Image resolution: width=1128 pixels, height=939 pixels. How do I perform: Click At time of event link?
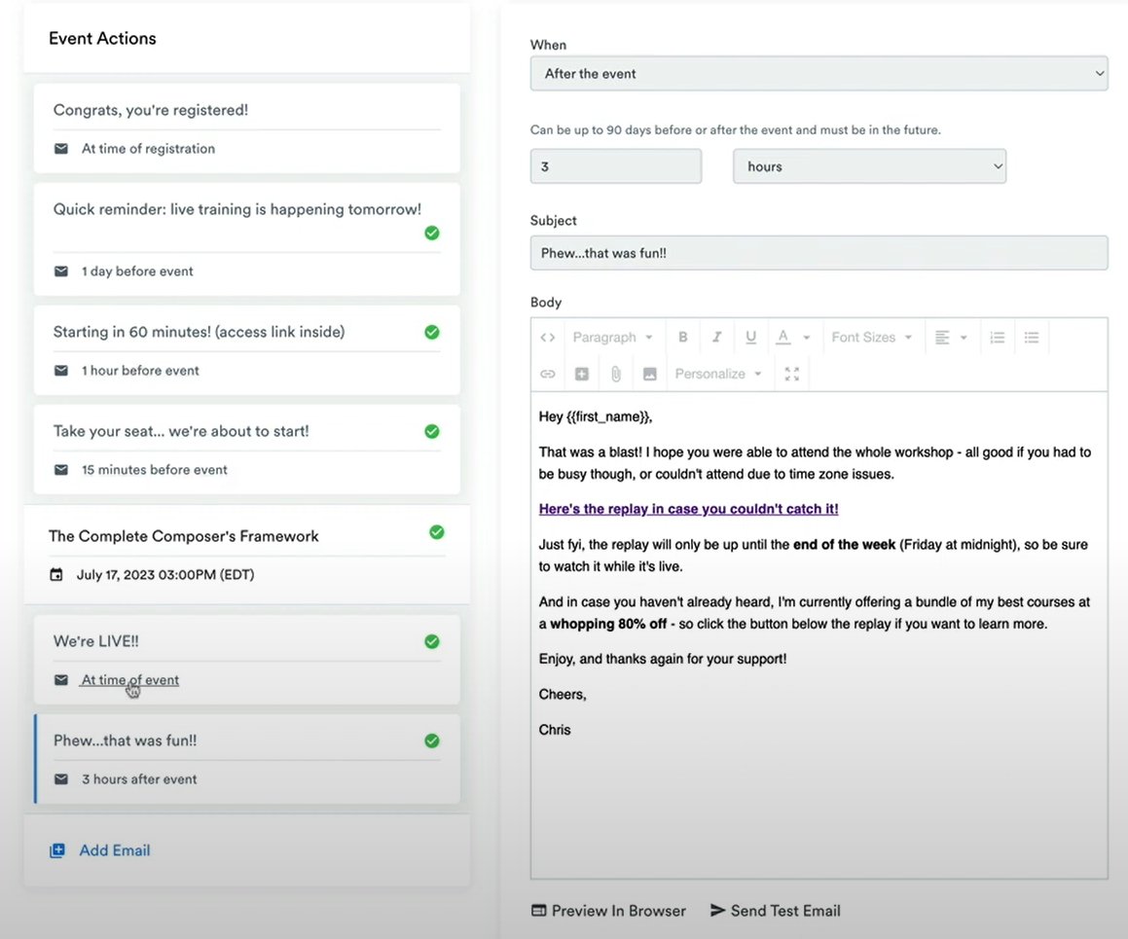[130, 680]
